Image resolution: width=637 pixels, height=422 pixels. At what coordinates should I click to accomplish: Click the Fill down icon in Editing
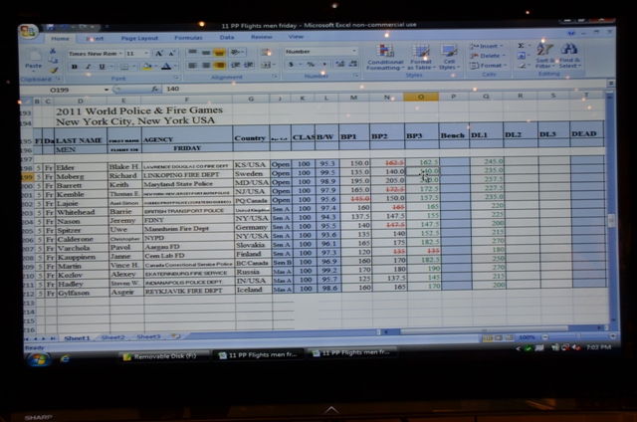(522, 56)
